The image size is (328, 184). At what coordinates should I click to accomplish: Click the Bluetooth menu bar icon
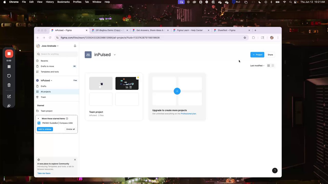pos(271,2)
